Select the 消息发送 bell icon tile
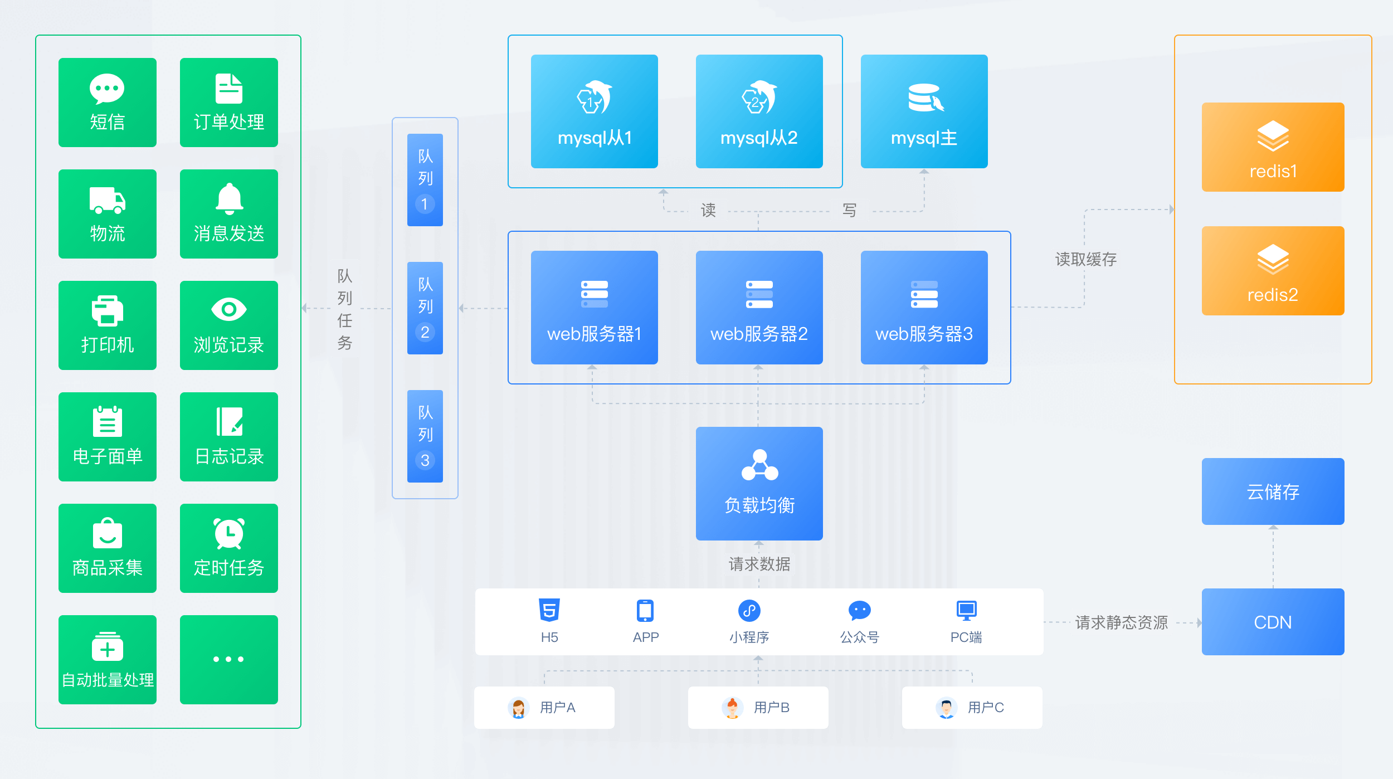The height and width of the screenshot is (779, 1393). pos(228,214)
